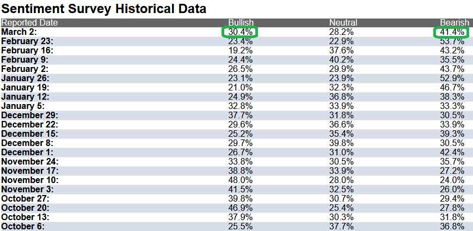The height and width of the screenshot is (231, 473).
Task: Click the circled 30.4% bullish value
Action: click(x=241, y=32)
